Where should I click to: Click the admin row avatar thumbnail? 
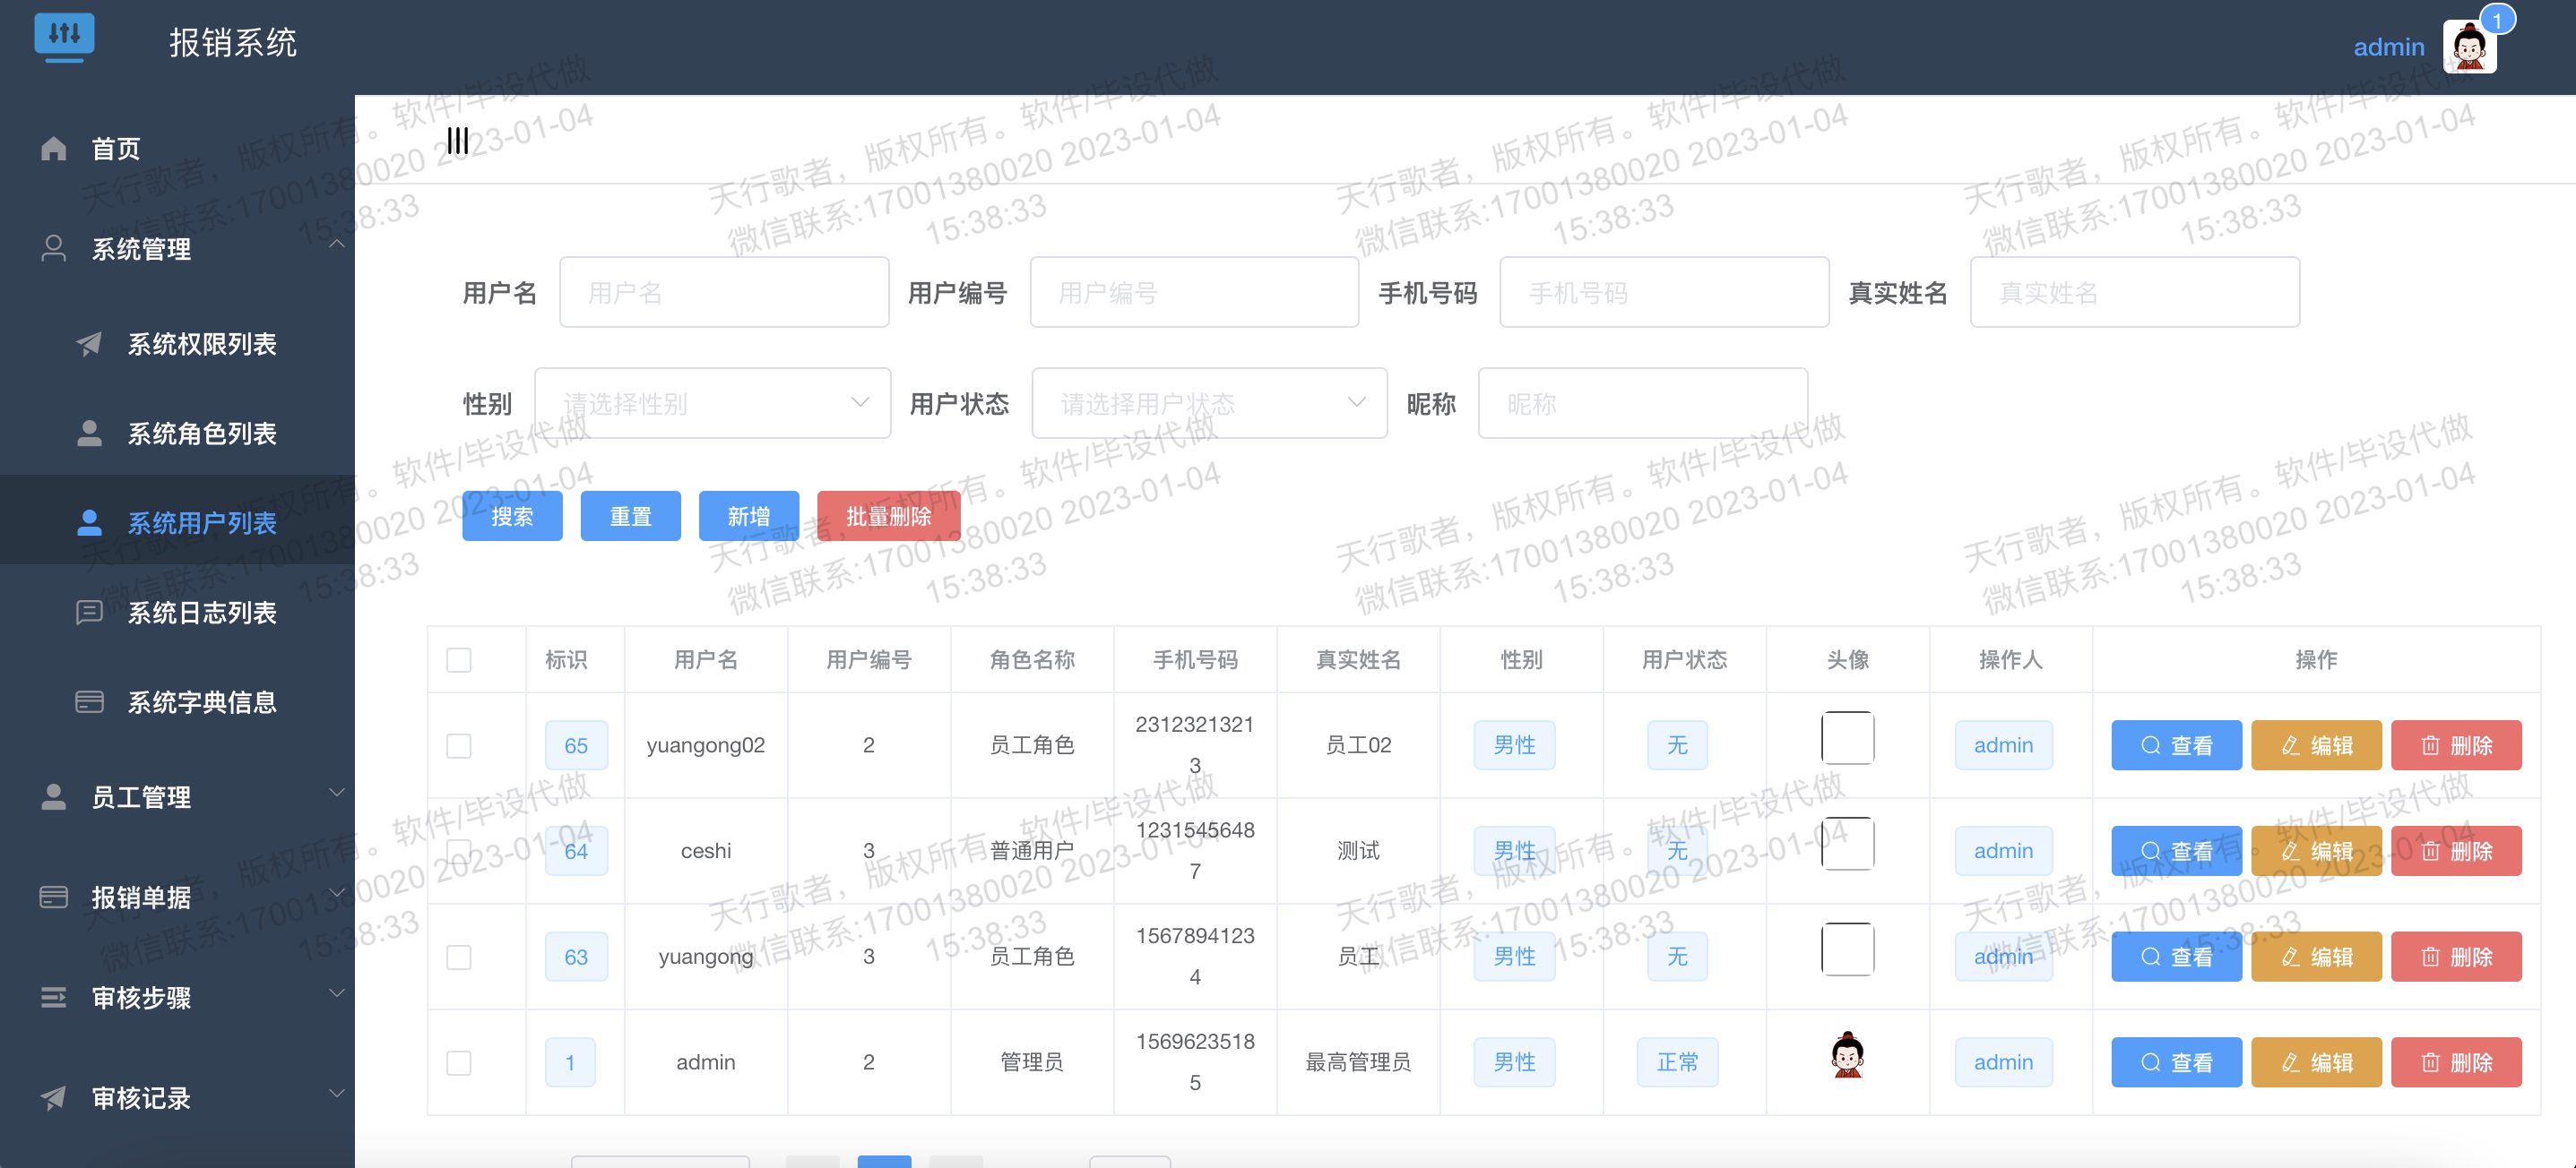[x=1847, y=1055]
